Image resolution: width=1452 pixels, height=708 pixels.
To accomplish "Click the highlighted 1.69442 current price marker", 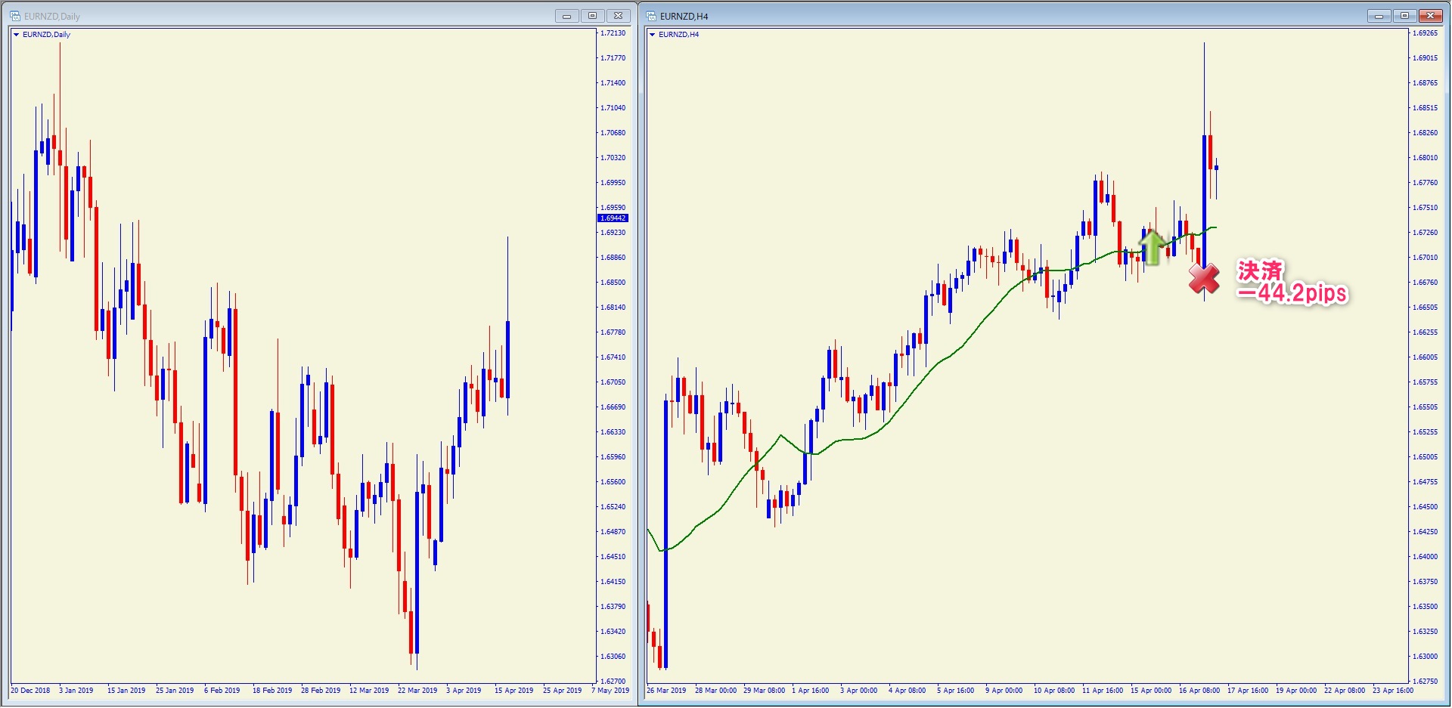I will pos(613,218).
